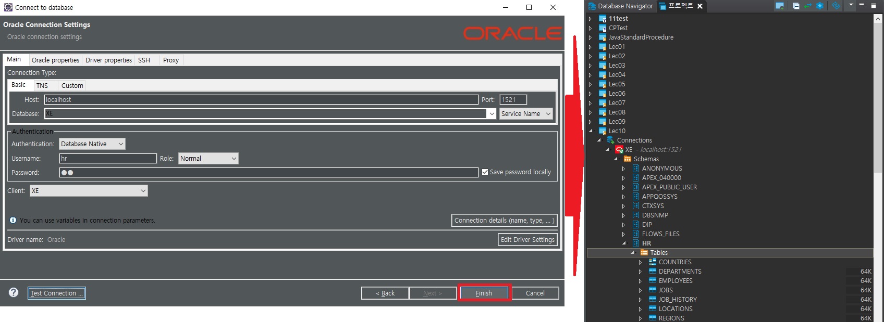Viewport: 884px width, 322px height.
Task: Click the help question mark icon
Action: tap(14, 292)
